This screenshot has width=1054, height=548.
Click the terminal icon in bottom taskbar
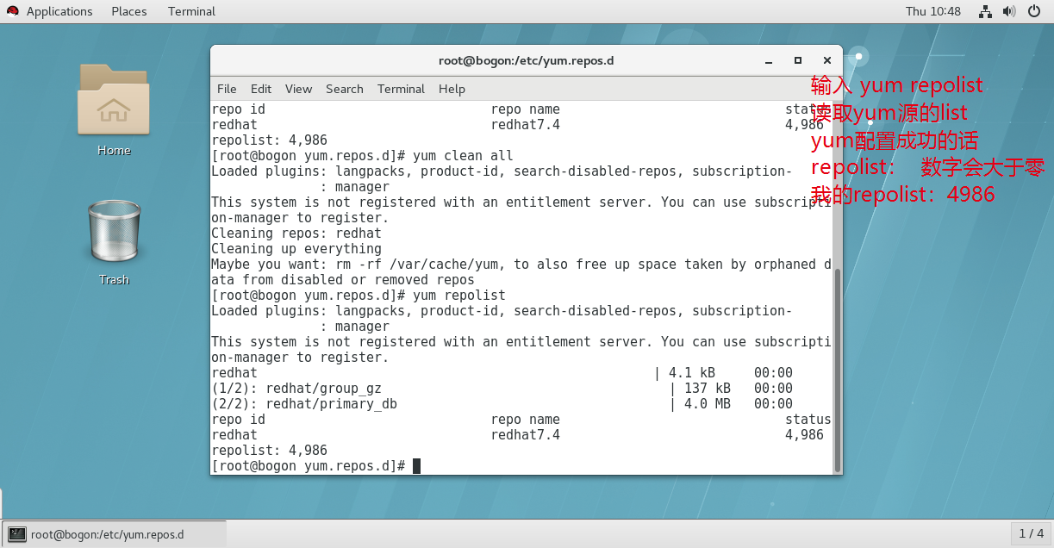16,534
